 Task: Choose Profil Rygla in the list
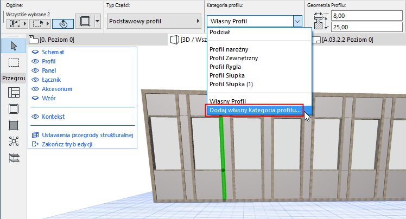tap(259, 67)
